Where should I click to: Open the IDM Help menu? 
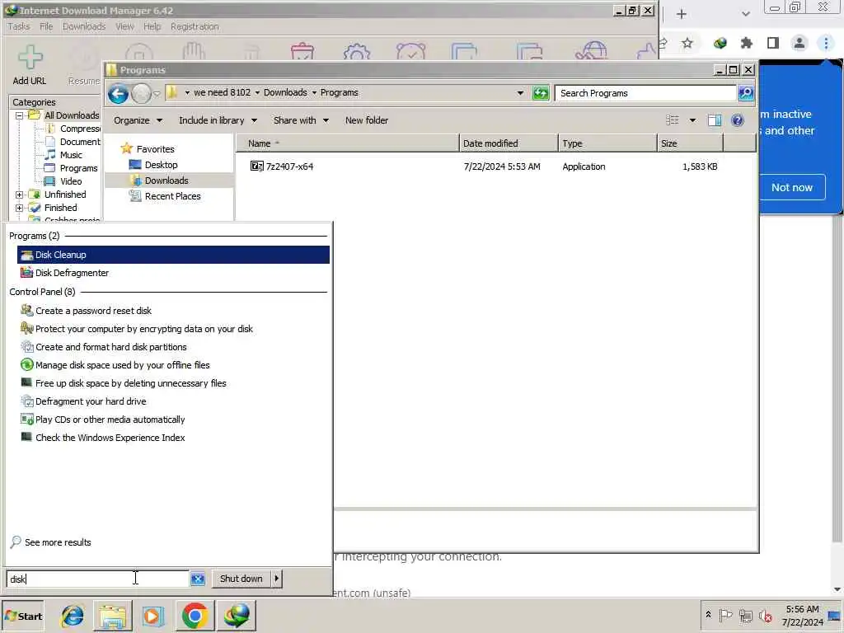point(152,26)
